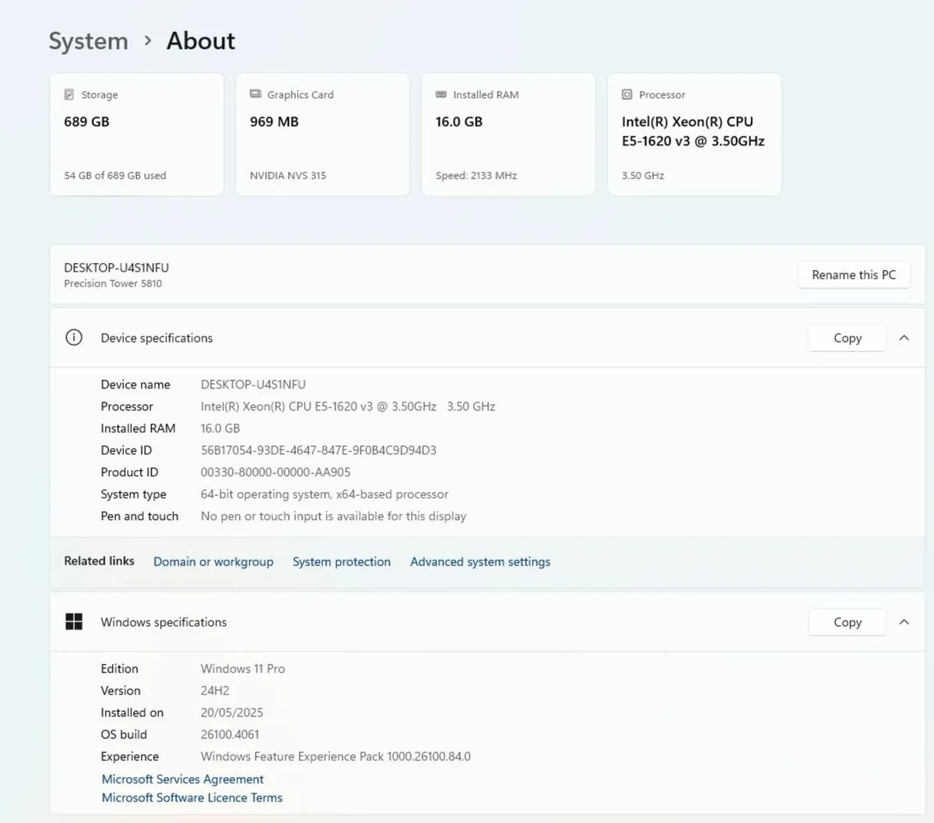This screenshot has width=934, height=823.
Task: Open Domain or workgroup link
Action: point(213,561)
